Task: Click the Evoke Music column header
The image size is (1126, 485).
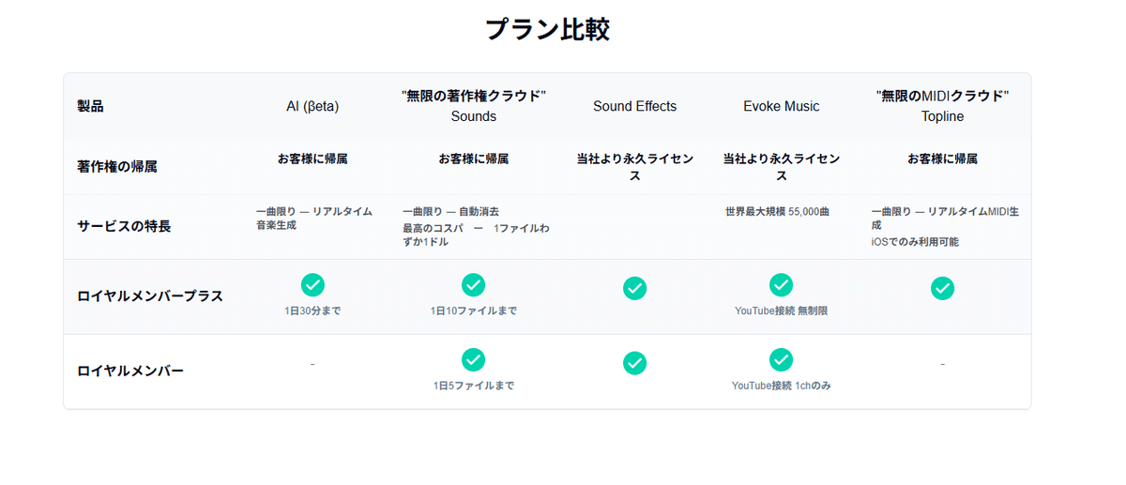Action: pyautogui.click(x=782, y=106)
